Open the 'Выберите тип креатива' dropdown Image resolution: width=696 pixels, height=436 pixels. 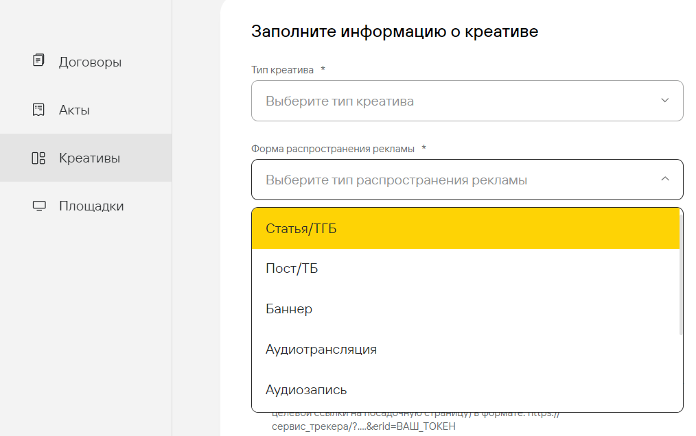click(x=453, y=101)
